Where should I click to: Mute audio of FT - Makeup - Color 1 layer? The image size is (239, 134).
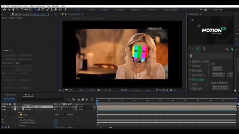pyautogui.click(x=5, y=107)
